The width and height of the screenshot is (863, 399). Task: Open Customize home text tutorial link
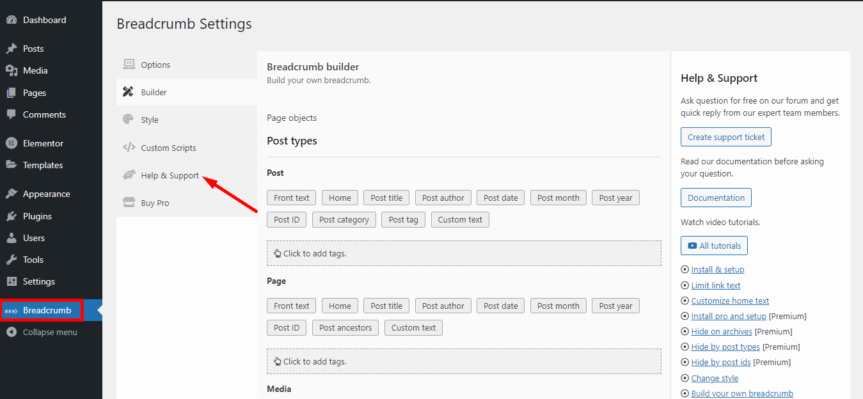coord(730,301)
